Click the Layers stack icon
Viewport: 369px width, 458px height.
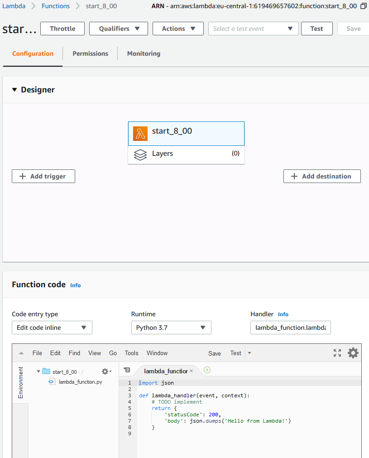tap(140, 155)
